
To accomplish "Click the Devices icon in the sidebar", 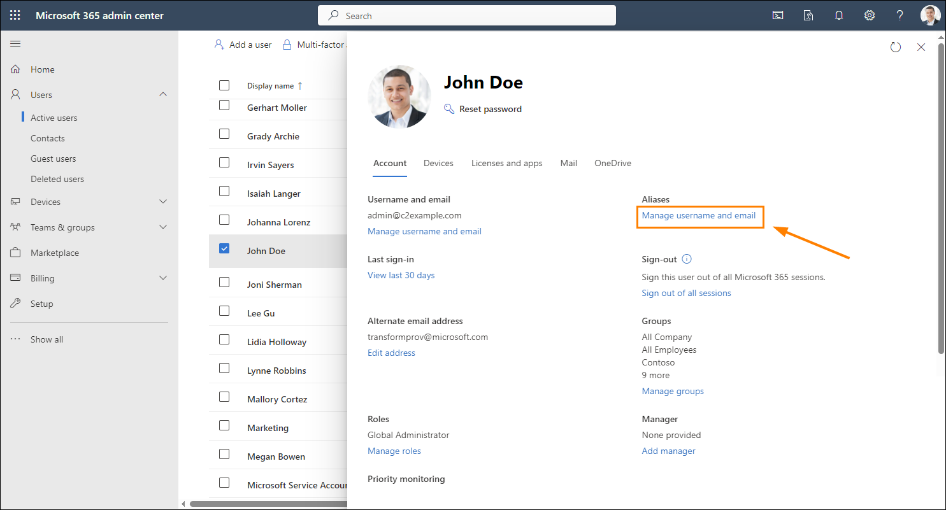I will click(16, 202).
